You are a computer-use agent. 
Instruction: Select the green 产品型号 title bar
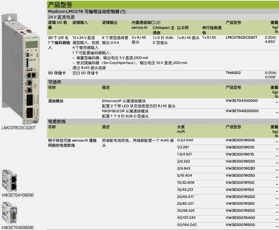163,5
